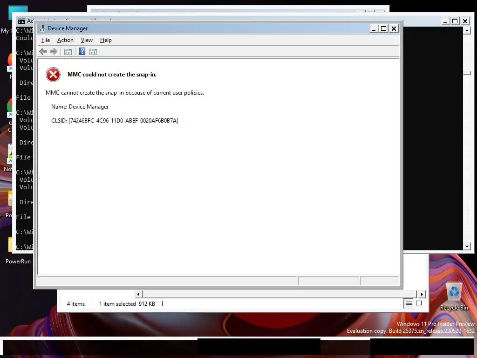Close the Command Prompt window
This screenshot has height=358, width=477.
click(x=465, y=21)
